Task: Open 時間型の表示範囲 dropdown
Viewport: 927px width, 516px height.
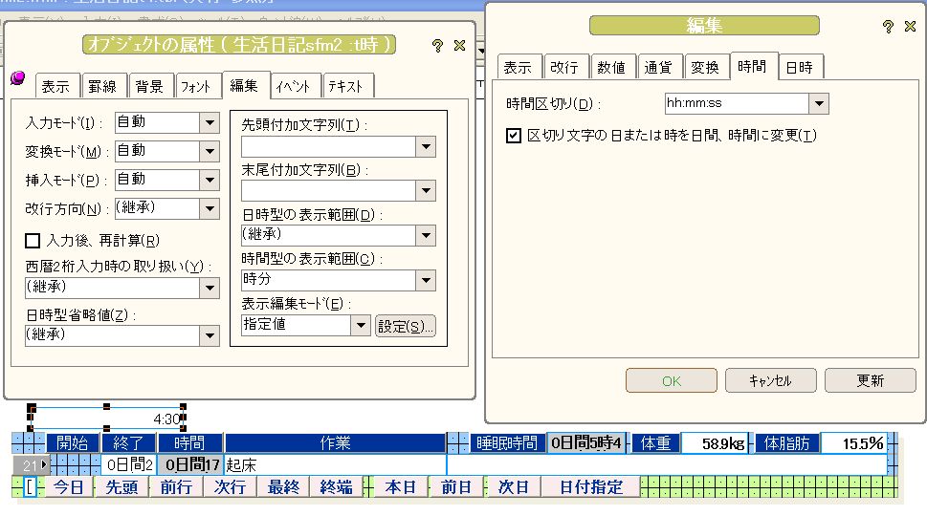Action: [x=426, y=280]
